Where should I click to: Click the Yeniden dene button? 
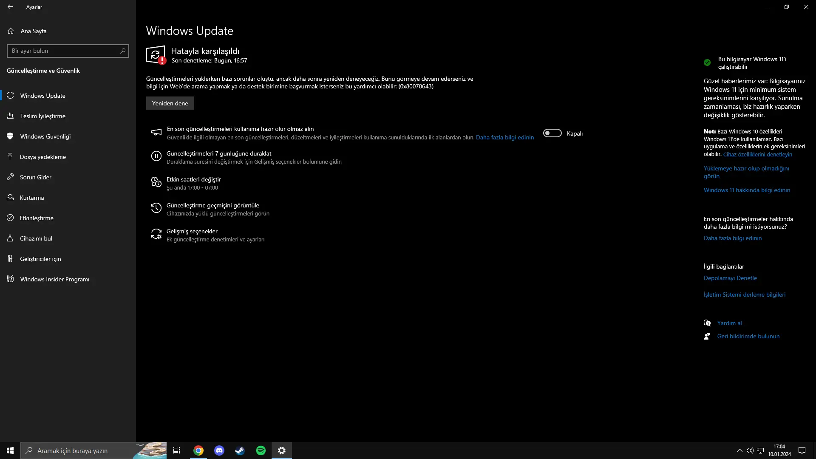pyautogui.click(x=170, y=103)
